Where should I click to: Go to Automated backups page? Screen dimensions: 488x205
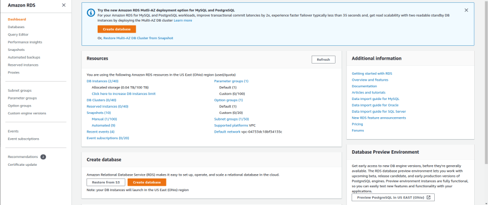[x=24, y=57]
